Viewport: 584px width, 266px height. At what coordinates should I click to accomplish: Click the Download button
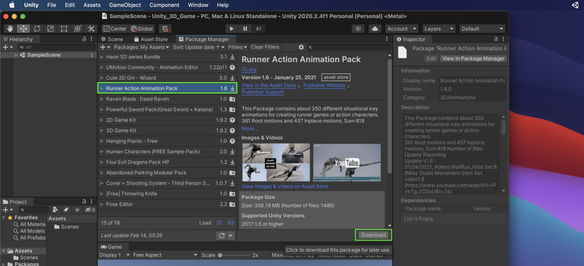point(373,235)
